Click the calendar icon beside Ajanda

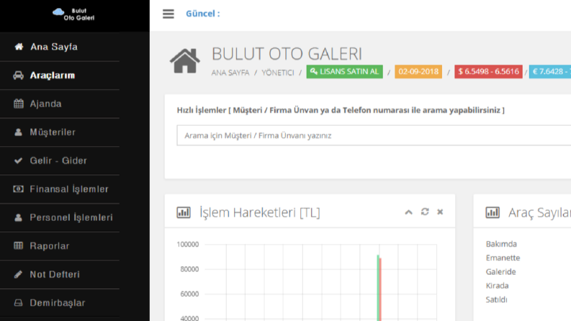click(18, 104)
